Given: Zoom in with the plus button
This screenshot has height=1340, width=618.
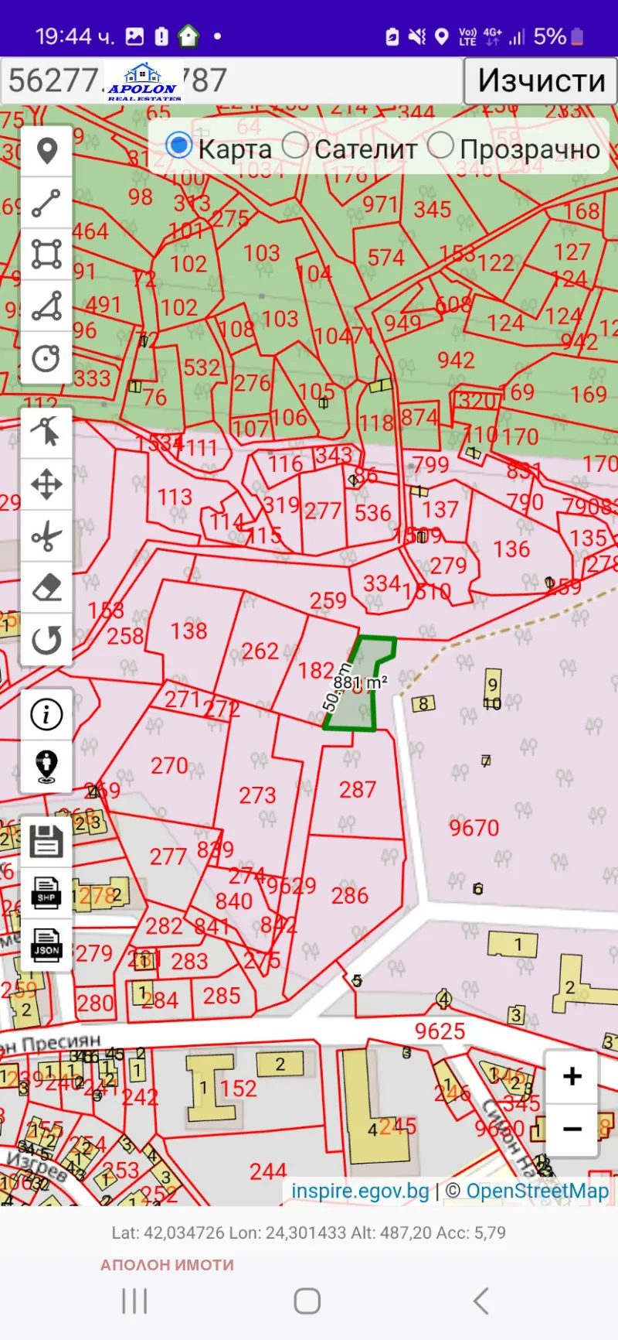Looking at the screenshot, I should point(572,1076).
